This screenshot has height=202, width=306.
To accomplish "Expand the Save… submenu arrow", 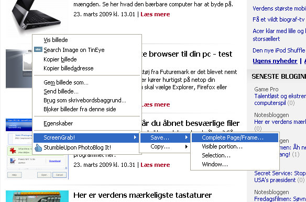I will [x=187, y=137].
